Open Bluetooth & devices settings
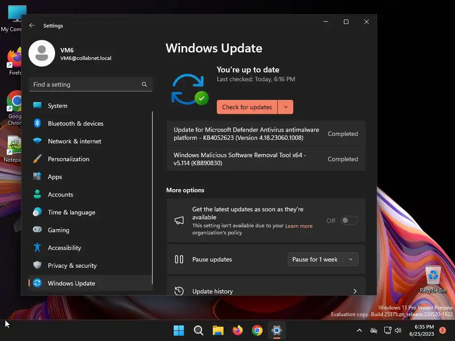The height and width of the screenshot is (341, 455). pos(91,123)
